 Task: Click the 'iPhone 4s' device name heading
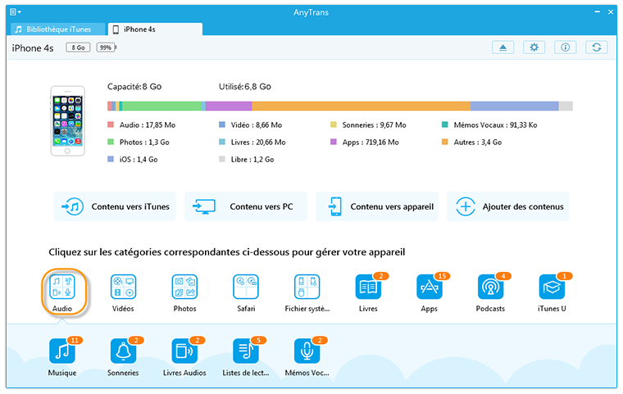point(33,48)
